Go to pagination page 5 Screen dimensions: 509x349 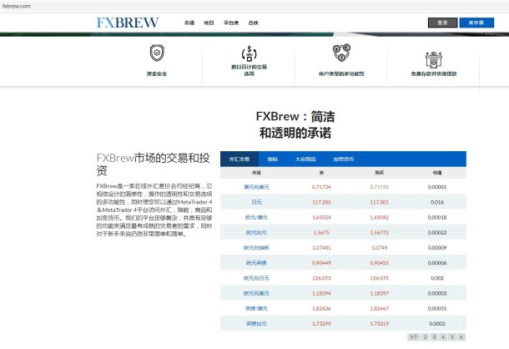pos(452,337)
